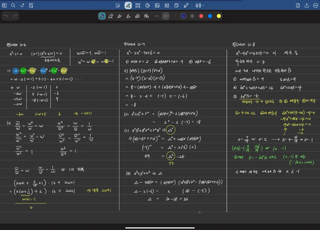Open the shapes tool in top toolbar

tap(167, 5)
